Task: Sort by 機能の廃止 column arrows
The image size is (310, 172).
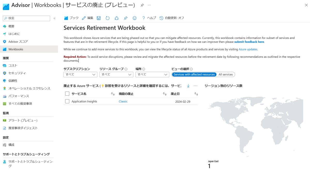Action: click(x=165, y=94)
